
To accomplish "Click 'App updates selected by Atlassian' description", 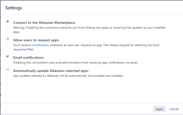I will [68, 76].
